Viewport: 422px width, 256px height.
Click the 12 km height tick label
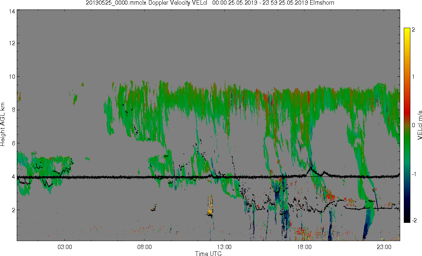point(12,43)
